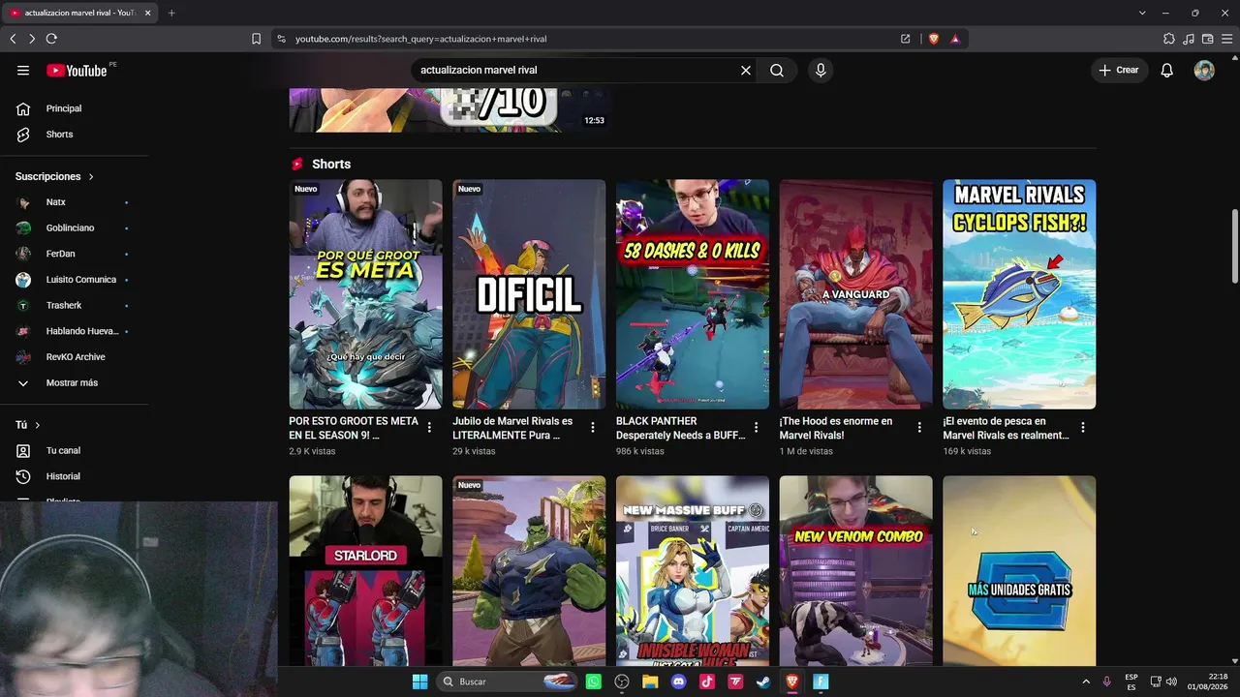Click the browser address bar URL

point(421,39)
